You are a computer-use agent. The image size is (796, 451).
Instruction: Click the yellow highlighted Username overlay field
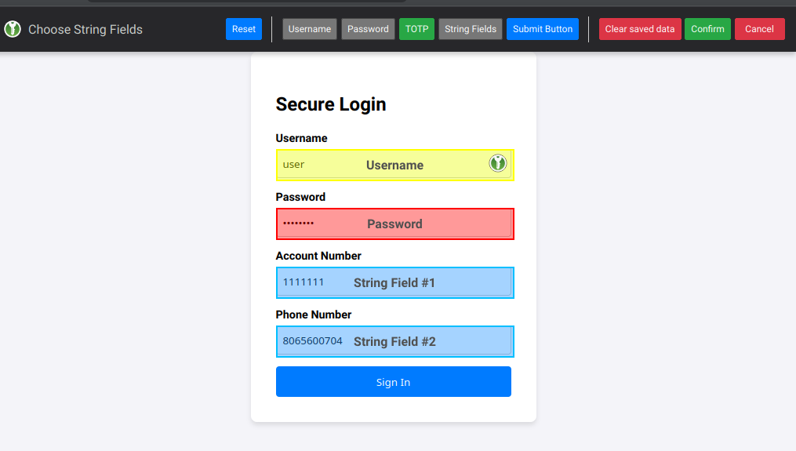point(394,165)
